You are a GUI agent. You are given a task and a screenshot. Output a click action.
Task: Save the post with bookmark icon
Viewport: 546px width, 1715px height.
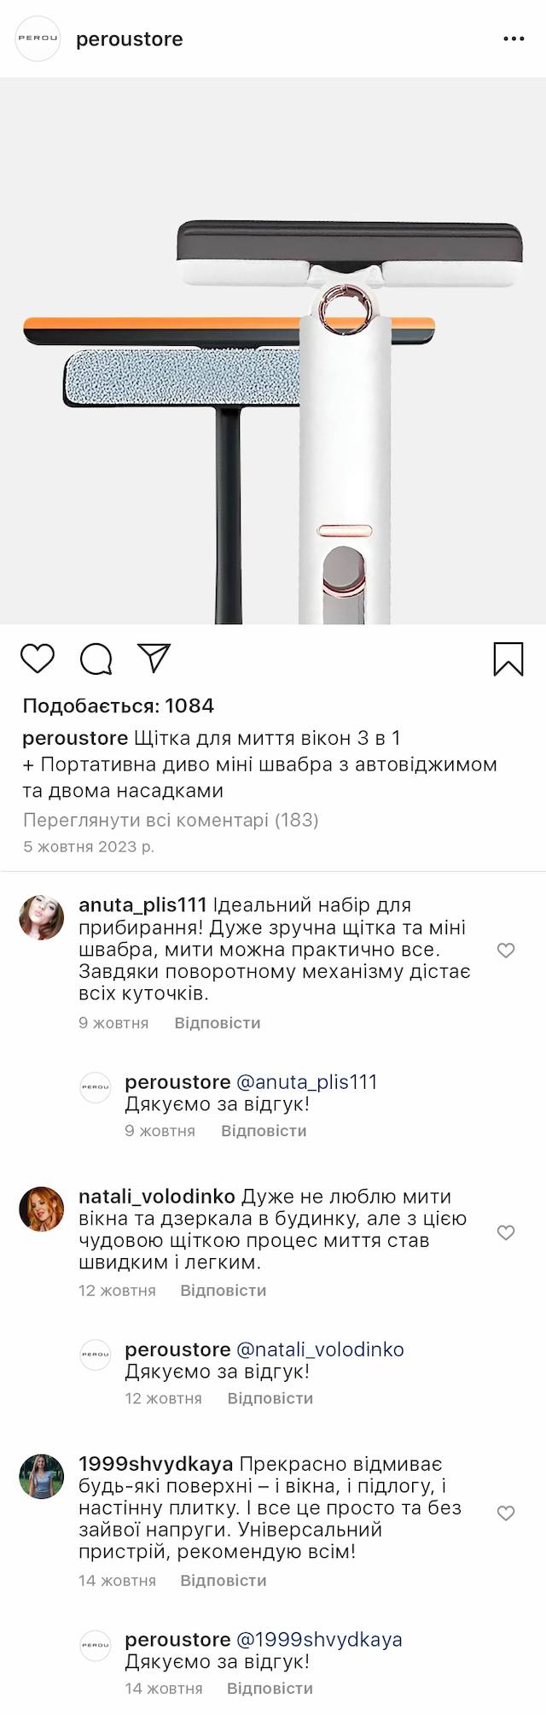tap(508, 659)
